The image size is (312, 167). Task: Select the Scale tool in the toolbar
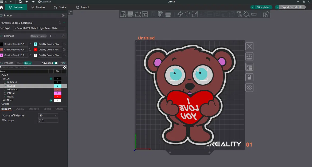click(195, 14)
